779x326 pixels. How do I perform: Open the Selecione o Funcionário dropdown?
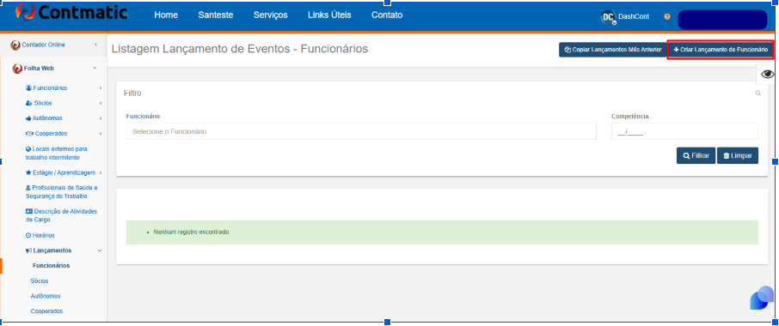361,132
